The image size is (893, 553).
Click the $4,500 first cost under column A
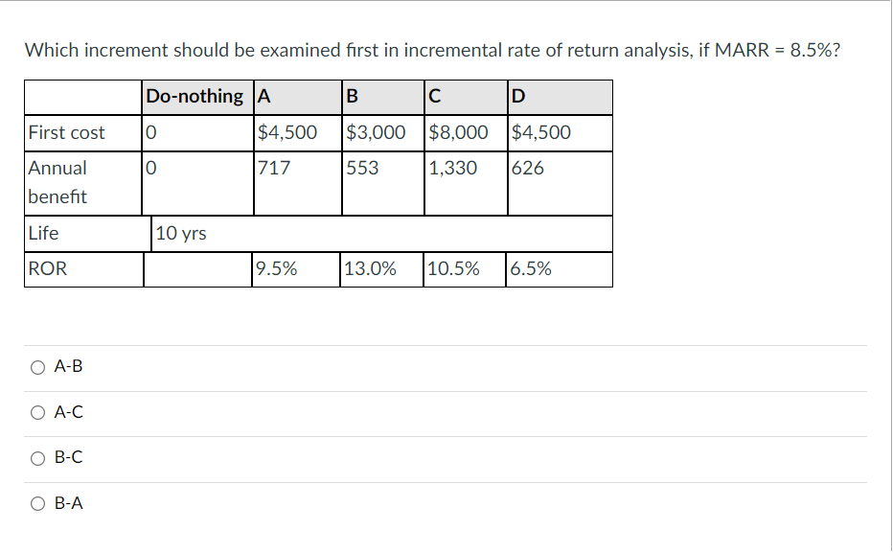(284, 132)
